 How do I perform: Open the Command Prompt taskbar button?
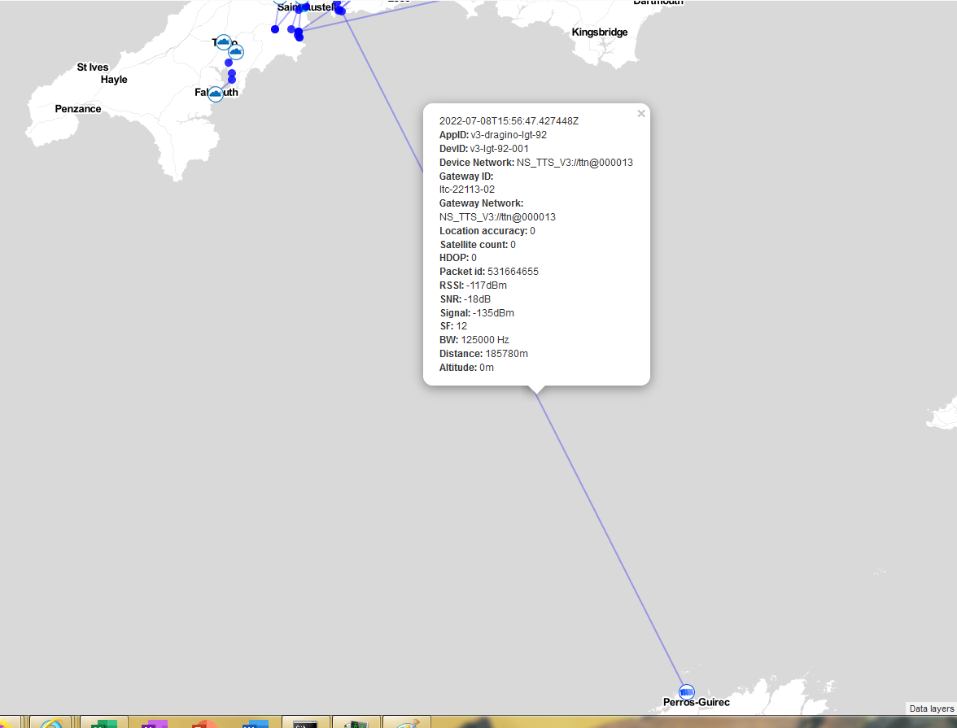pos(305,722)
